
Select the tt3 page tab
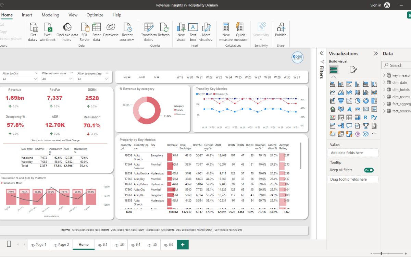tap(119, 245)
